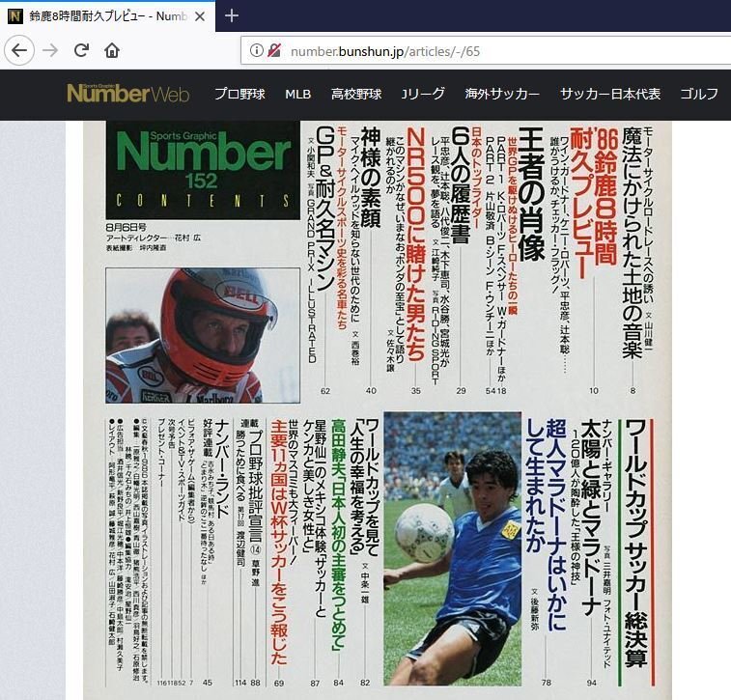
Task: Click the 星野仙一のメキシコ体験 article line
Action: click(x=321, y=518)
